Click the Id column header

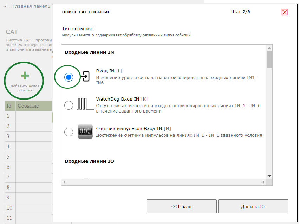[x=9, y=106]
